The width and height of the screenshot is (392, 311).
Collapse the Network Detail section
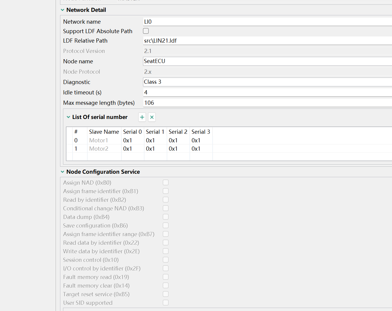point(62,10)
